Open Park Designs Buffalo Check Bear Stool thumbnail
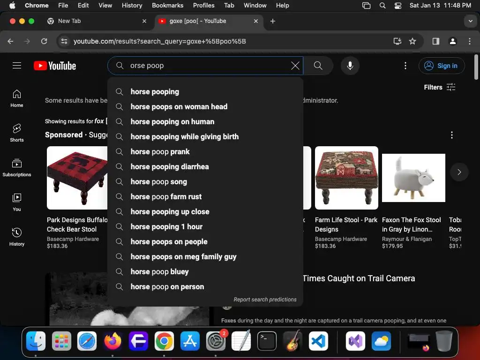 77,178
